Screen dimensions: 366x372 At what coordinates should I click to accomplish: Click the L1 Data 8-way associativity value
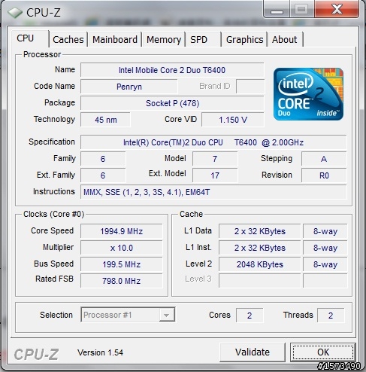pyautogui.click(x=325, y=231)
